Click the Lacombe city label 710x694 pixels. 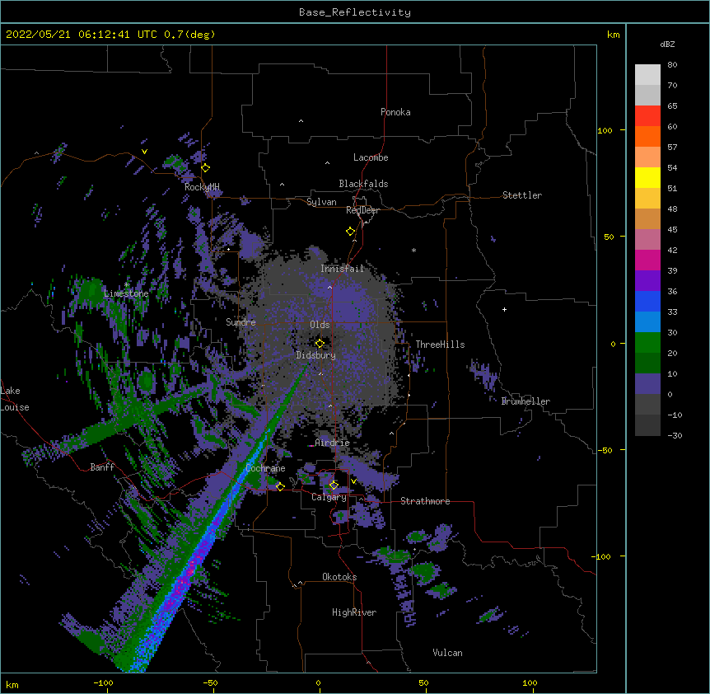(371, 157)
